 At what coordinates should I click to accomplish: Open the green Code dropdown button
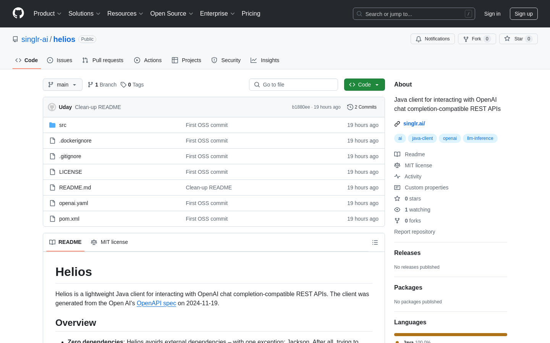click(364, 85)
